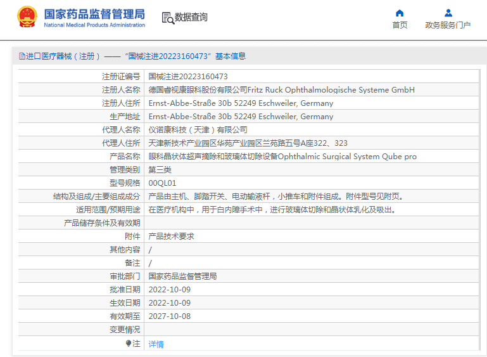Click the 审批部门 row label
Screen dimensions: 487x357
(125, 276)
